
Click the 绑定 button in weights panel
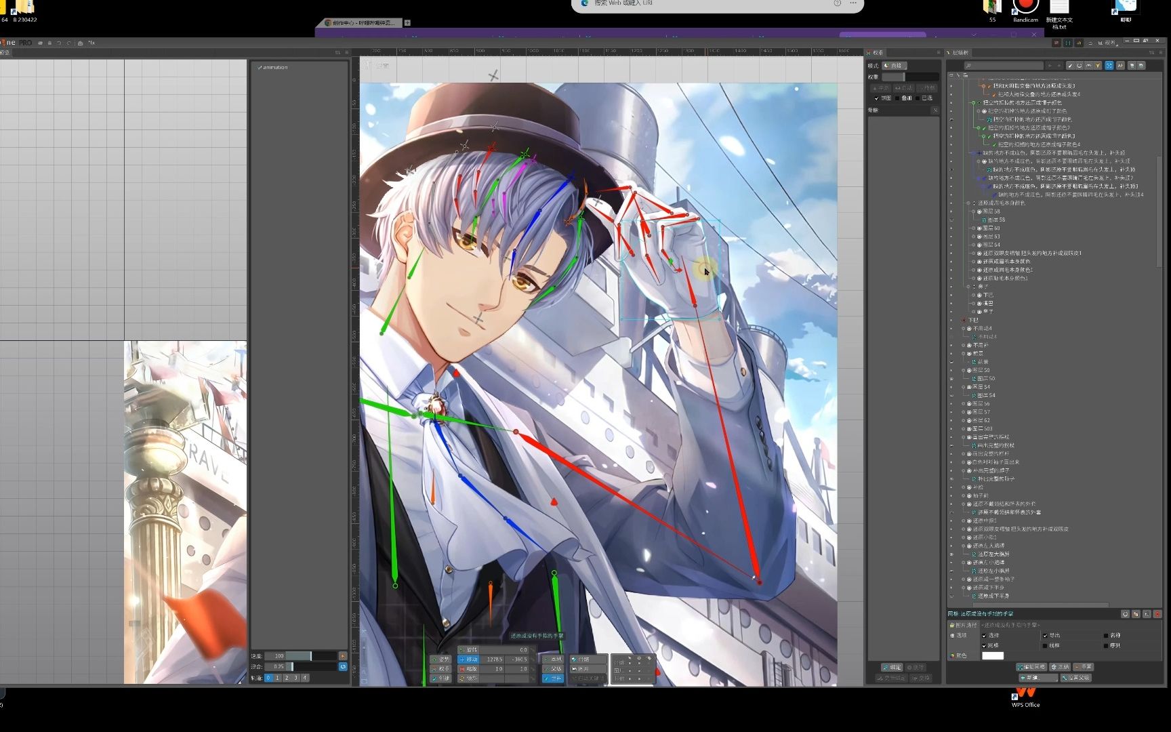[x=892, y=667]
